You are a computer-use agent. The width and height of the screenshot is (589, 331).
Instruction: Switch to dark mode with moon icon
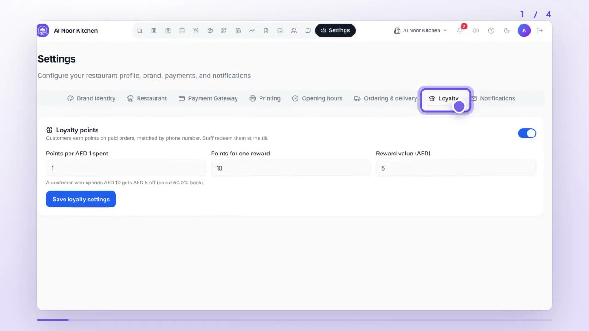(x=507, y=30)
